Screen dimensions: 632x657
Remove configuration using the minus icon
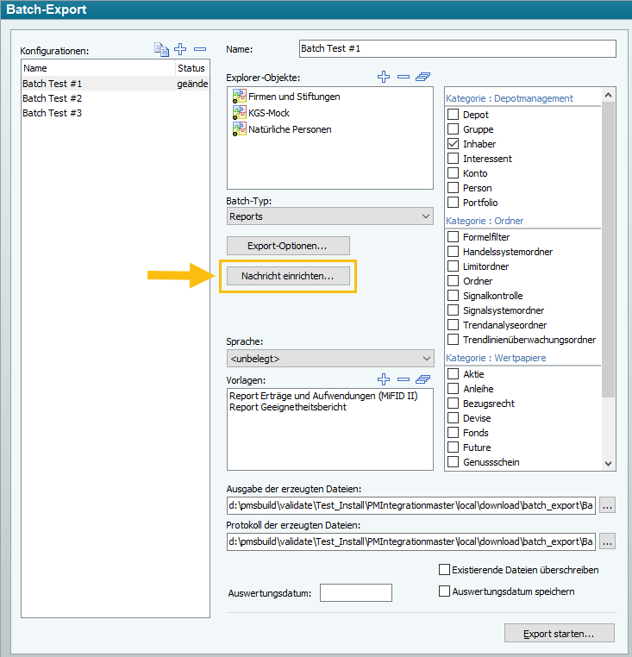click(200, 49)
